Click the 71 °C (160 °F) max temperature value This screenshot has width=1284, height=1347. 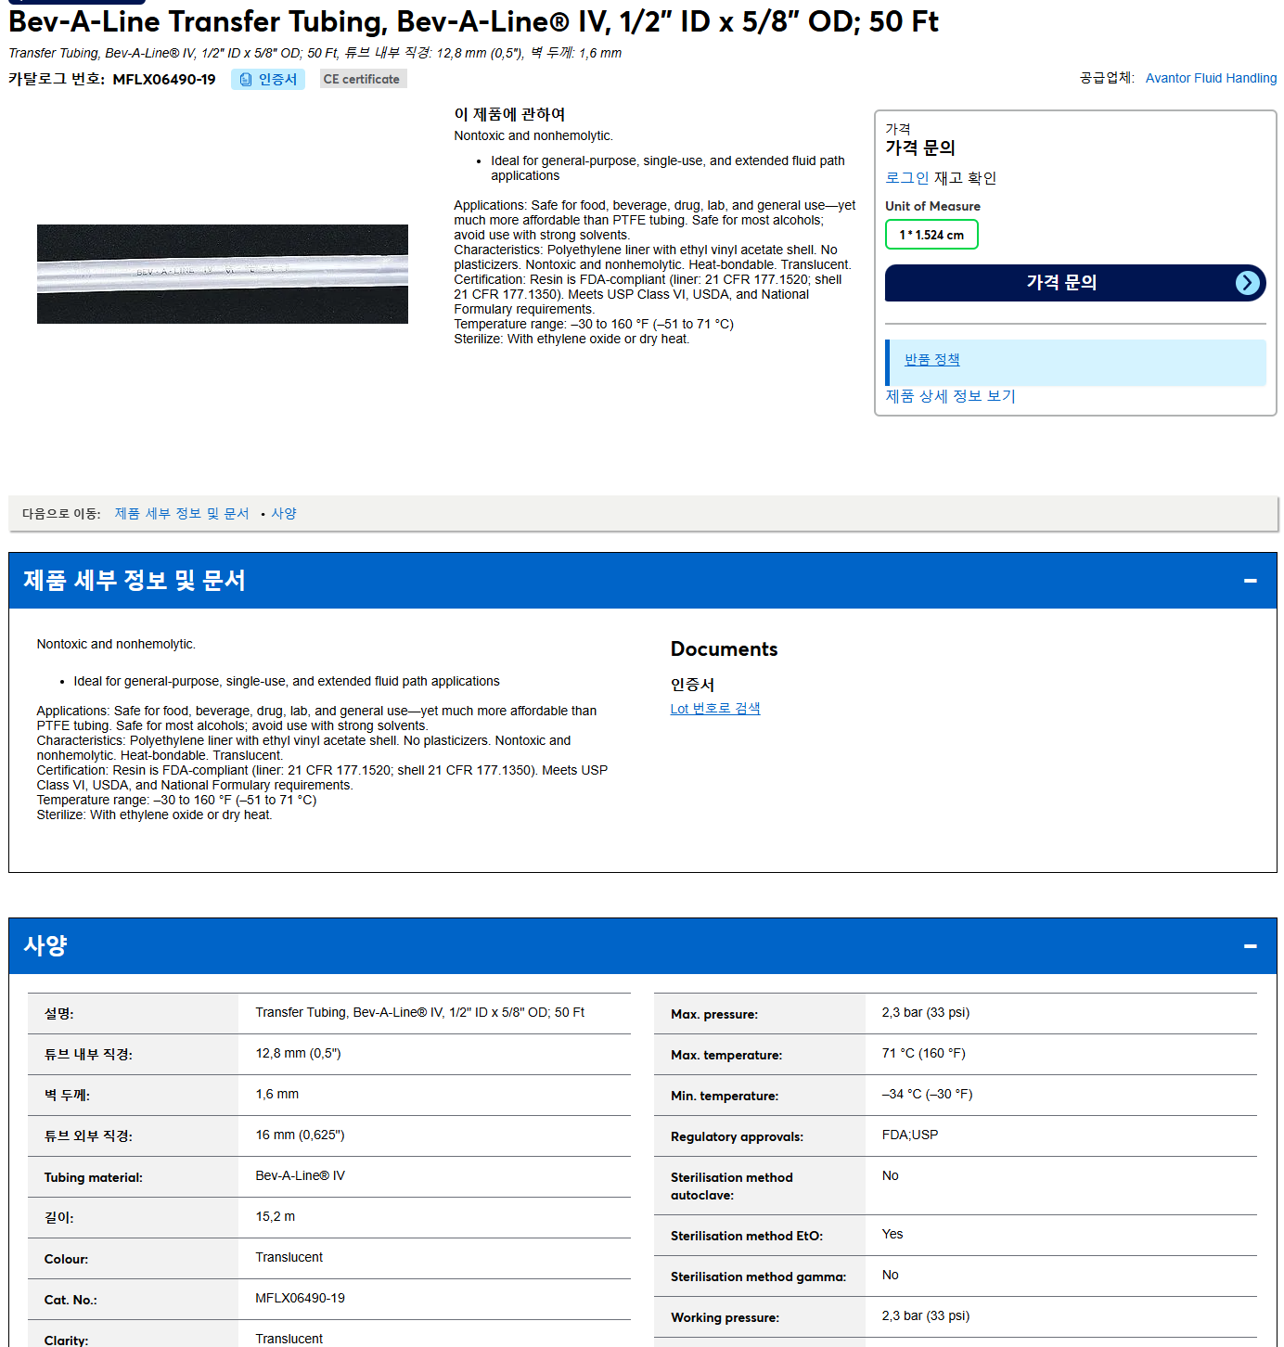point(923,1054)
